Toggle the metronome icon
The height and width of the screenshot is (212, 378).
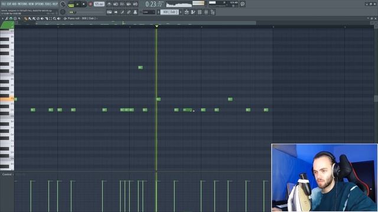pos(109,4)
